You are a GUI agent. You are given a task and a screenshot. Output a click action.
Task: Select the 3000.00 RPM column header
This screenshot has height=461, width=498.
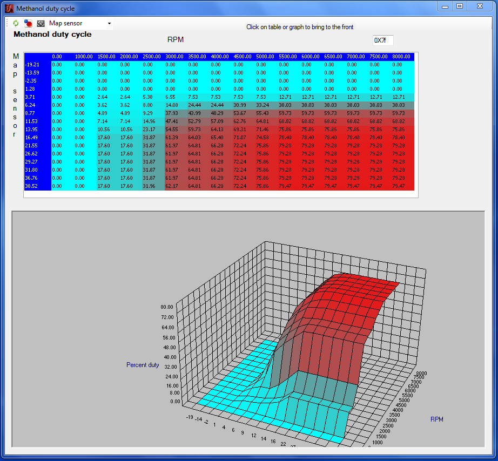point(175,57)
